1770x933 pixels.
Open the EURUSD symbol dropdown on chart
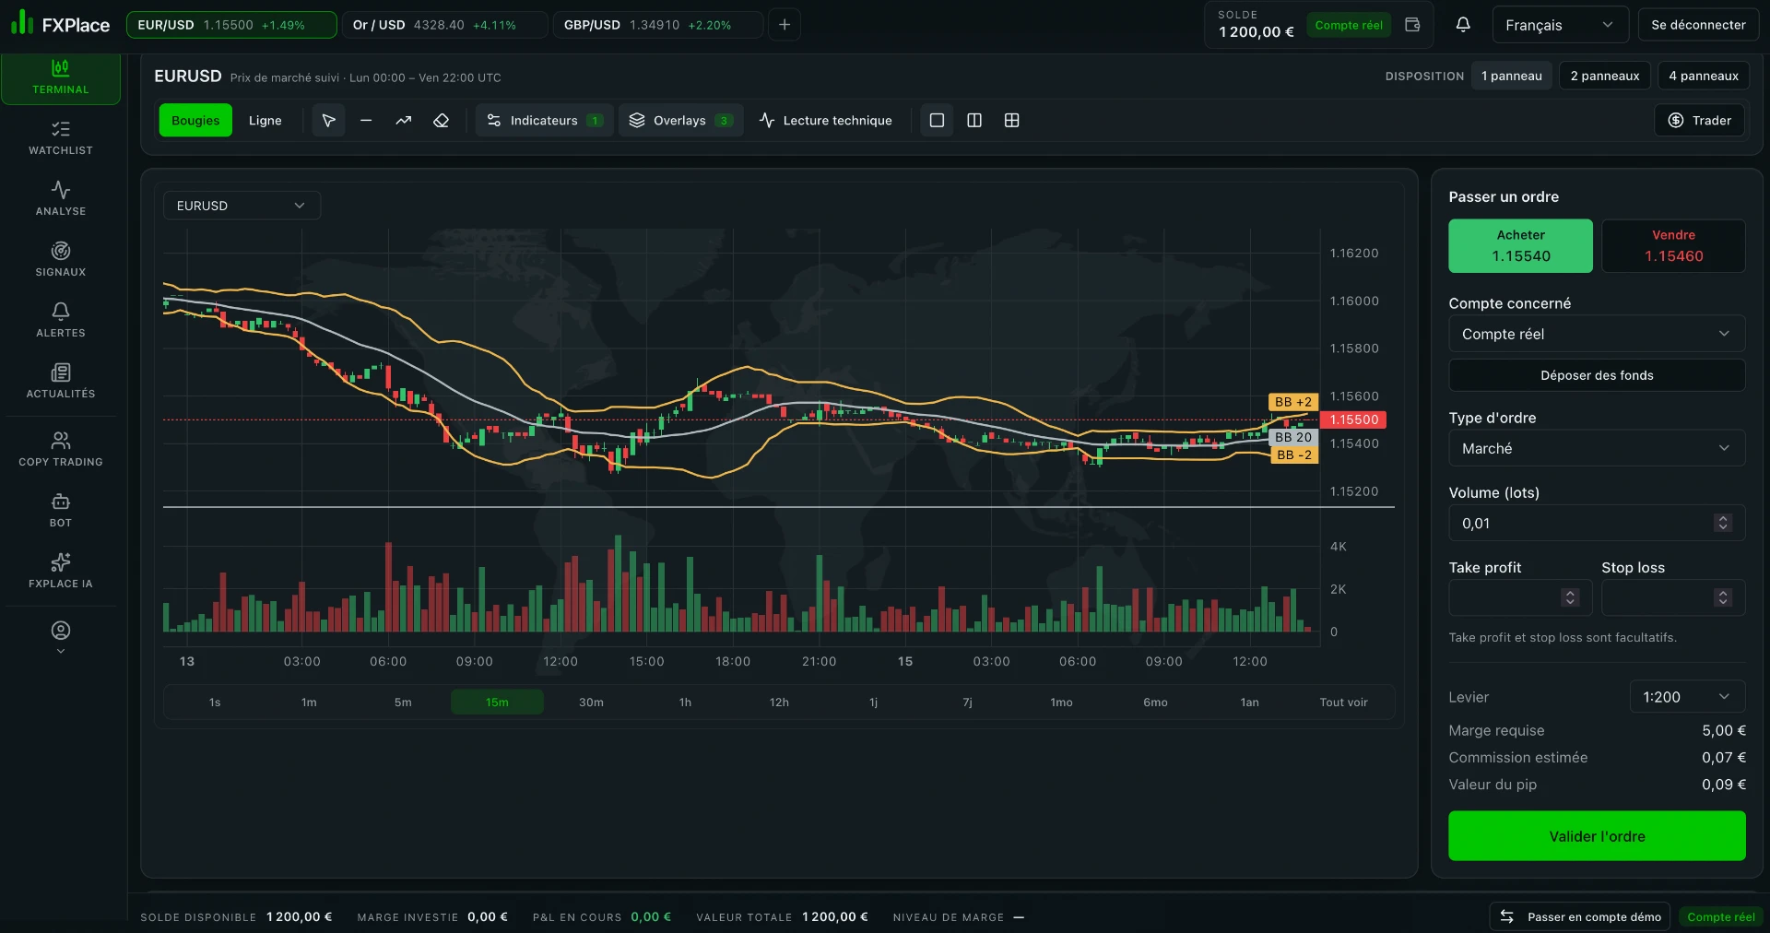coord(242,206)
